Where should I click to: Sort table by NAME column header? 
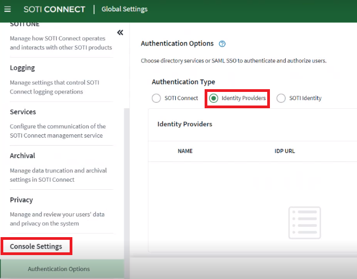click(185, 151)
